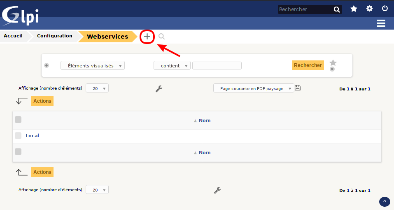Open bookmarks via the top star icon
The image size is (394, 210).
(x=354, y=9)
